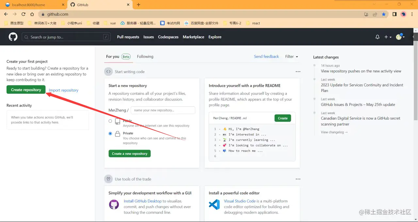Close the GitHub browser tab
This screenshot has width=418, height=222.
click(x=128, y=5)
